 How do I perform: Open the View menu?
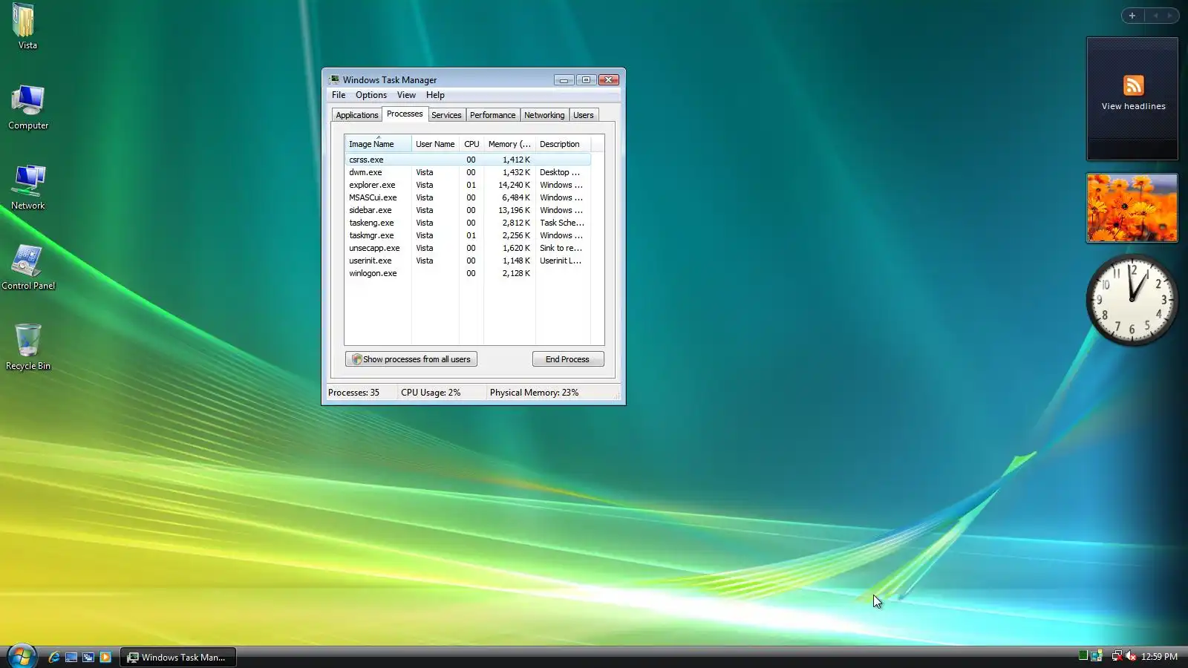pos(406,95)
